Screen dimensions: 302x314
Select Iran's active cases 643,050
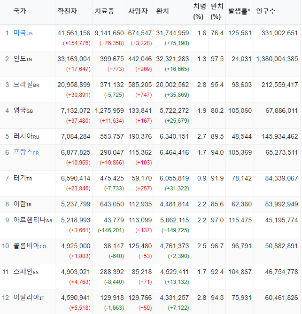point(112,204)
